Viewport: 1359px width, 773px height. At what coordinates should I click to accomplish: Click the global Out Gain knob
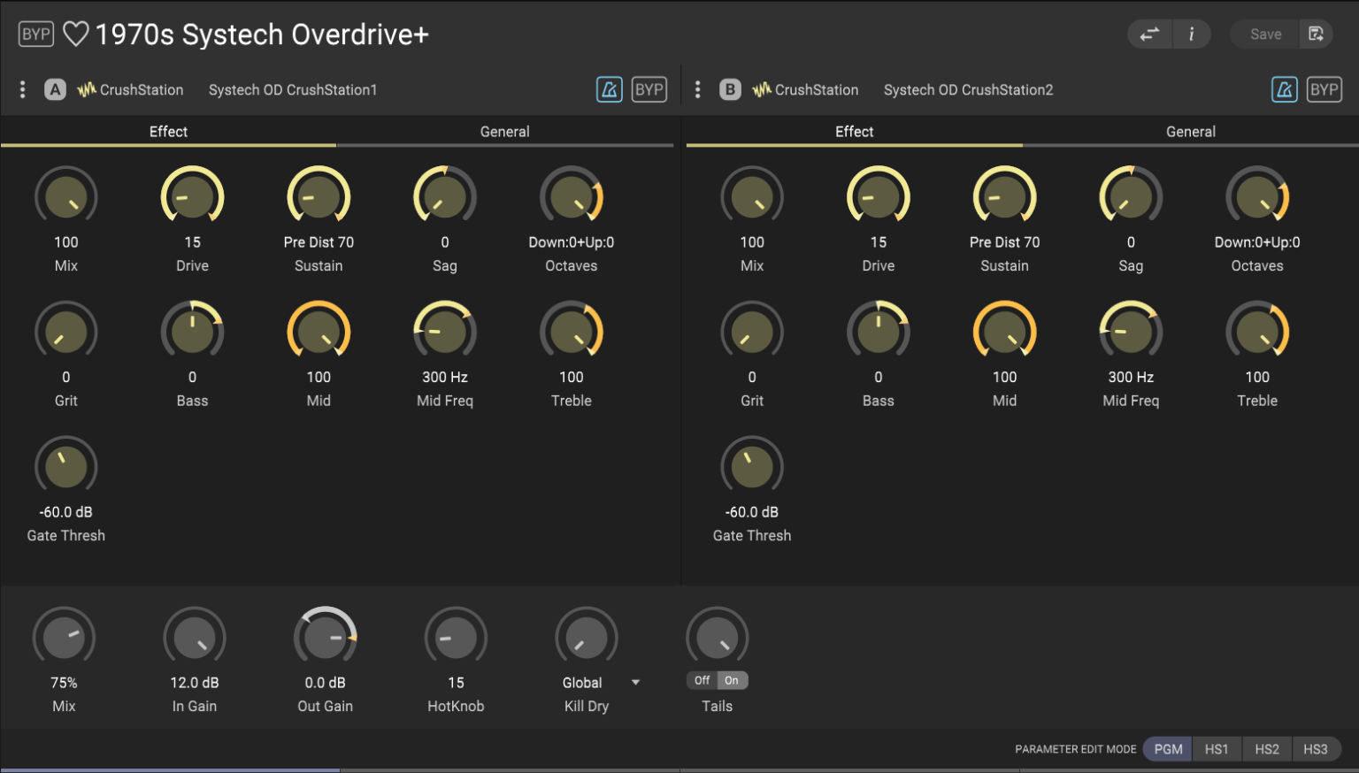coord(326,637)
